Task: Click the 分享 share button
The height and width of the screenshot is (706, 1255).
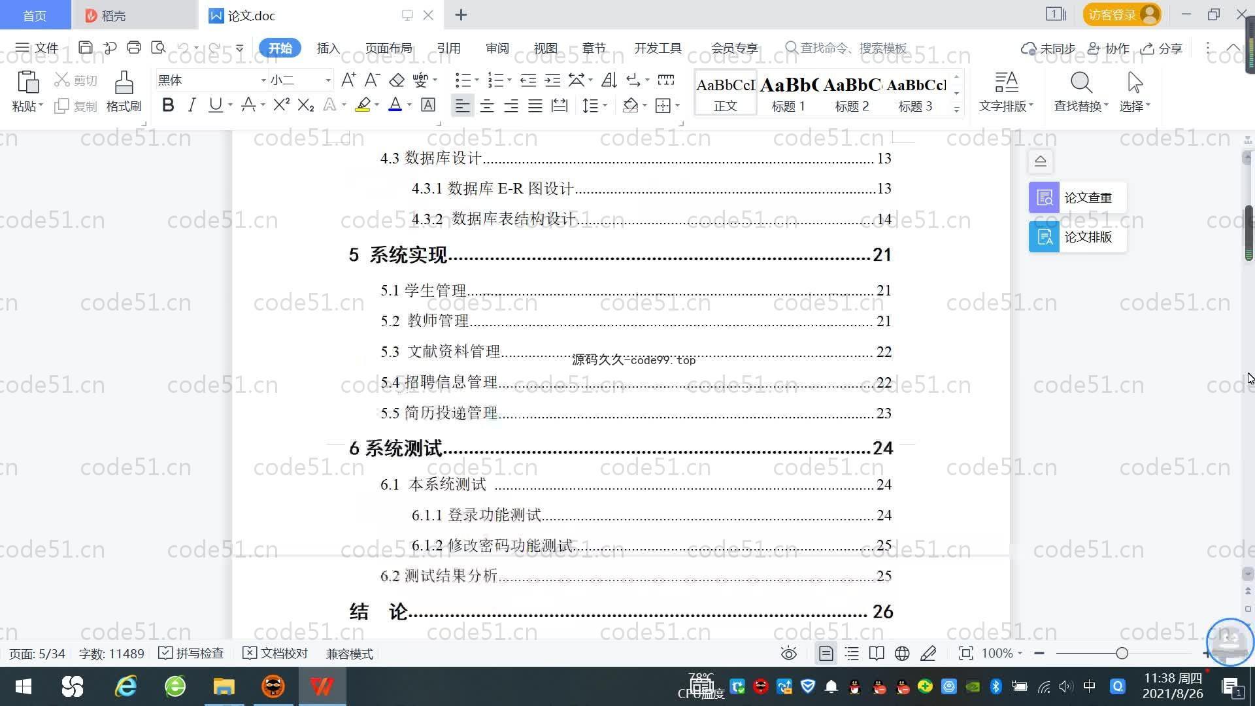Action: pyautogui.click(x=1162, y=48)
